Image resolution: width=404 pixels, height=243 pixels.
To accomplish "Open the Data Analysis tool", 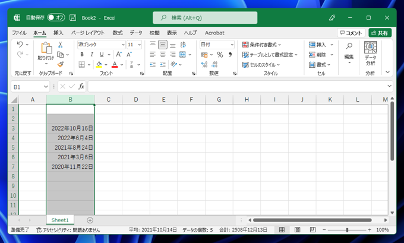I will 370,52.
